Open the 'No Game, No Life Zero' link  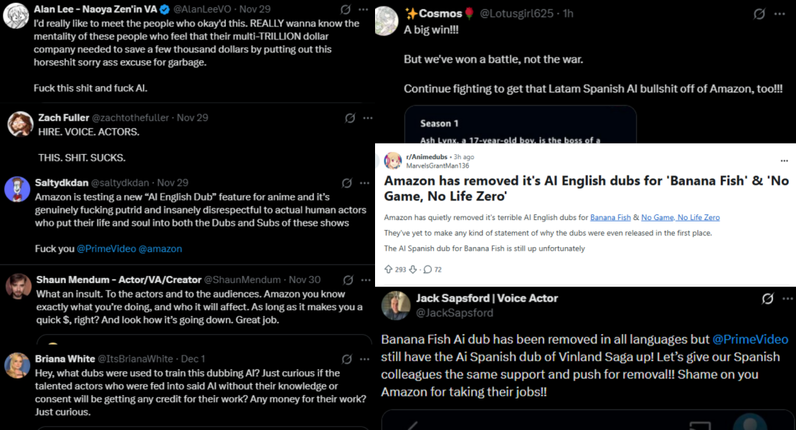[680, 217]
